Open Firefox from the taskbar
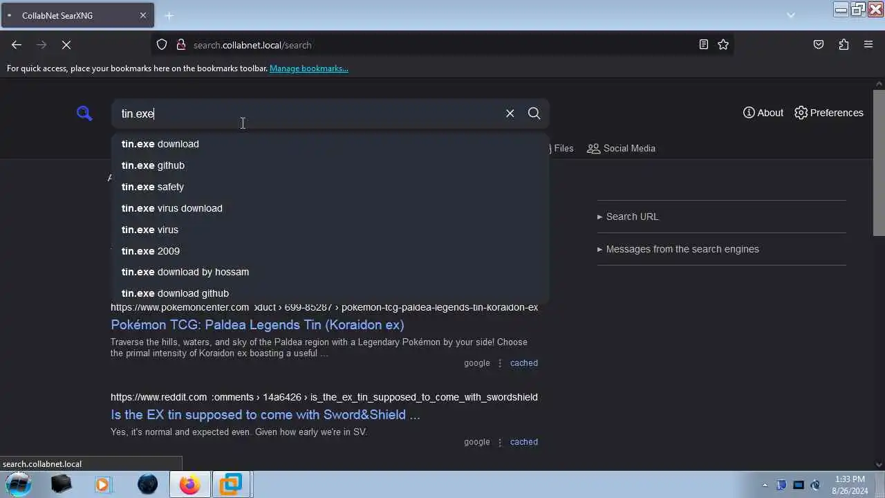885x498 pixels. pyautogui.click(x=189, y=485)
